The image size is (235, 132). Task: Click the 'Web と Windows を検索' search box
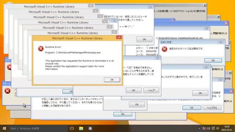[38, 128]
